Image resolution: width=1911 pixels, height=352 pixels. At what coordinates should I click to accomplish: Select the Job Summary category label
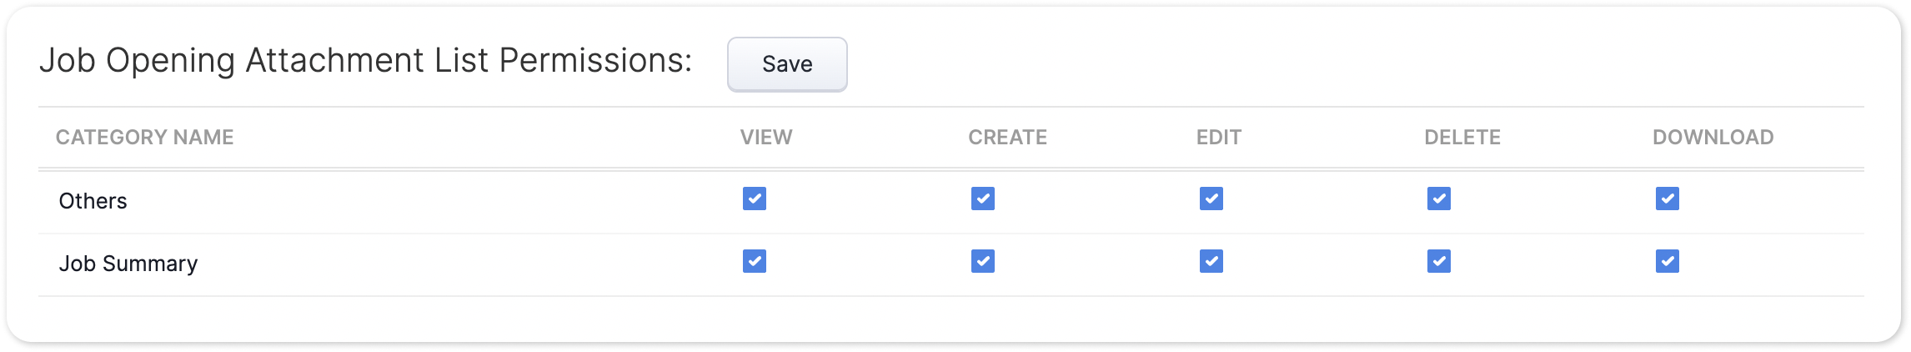point(128,264)
